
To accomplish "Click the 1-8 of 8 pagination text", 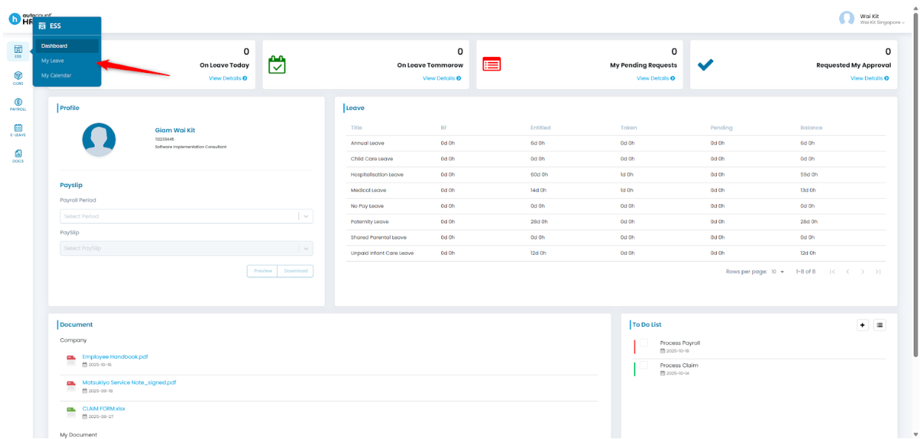I will point(806,271).
